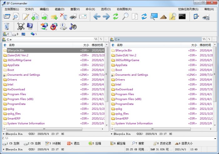Screen dimensions: 219x154
Task: Open the 查看(V) menu
Action: click(x=75, y=9)
